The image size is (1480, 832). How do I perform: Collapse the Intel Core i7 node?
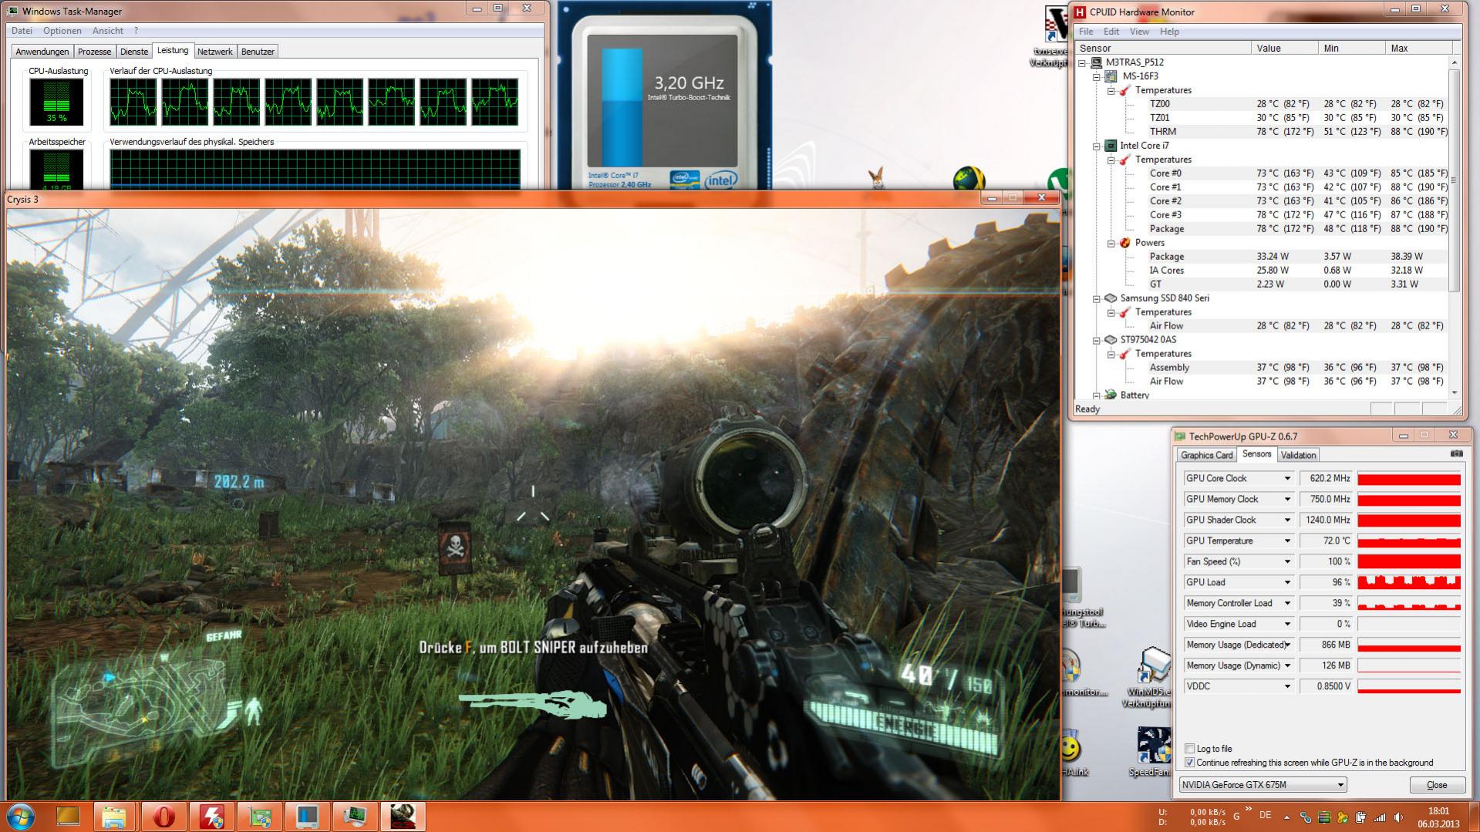tap(1097, 146)
